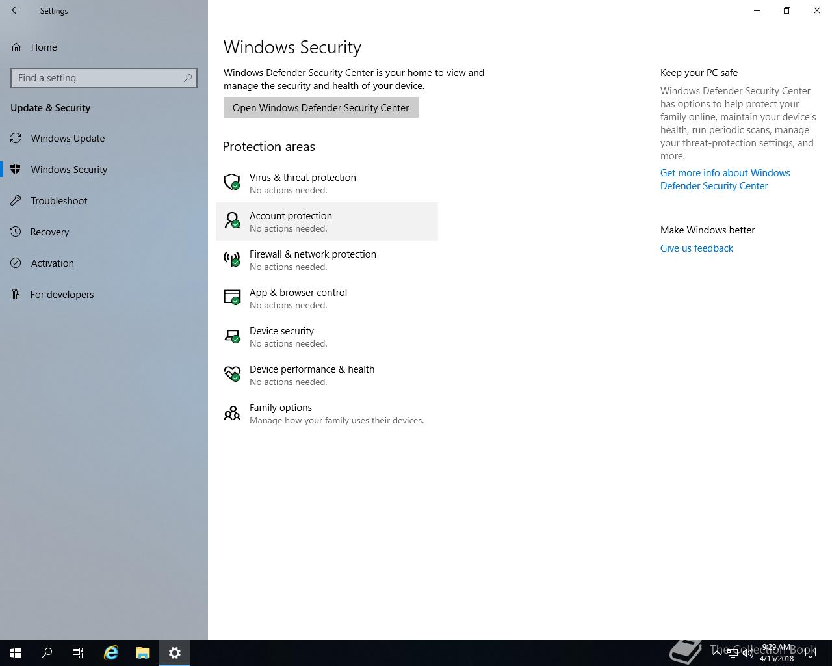Click the Troubleshoot wrench icon
The height and width of the screenshot is (666, 832).
click(16, 200)
